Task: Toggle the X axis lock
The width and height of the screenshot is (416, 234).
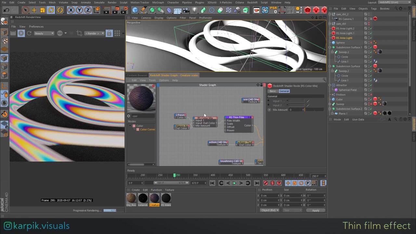Action: click(71, 10)
